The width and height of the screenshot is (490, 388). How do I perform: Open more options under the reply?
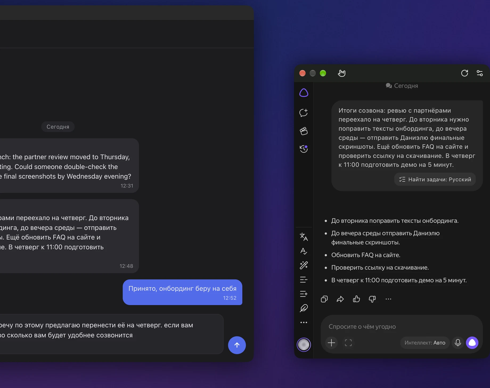[388, 299]
